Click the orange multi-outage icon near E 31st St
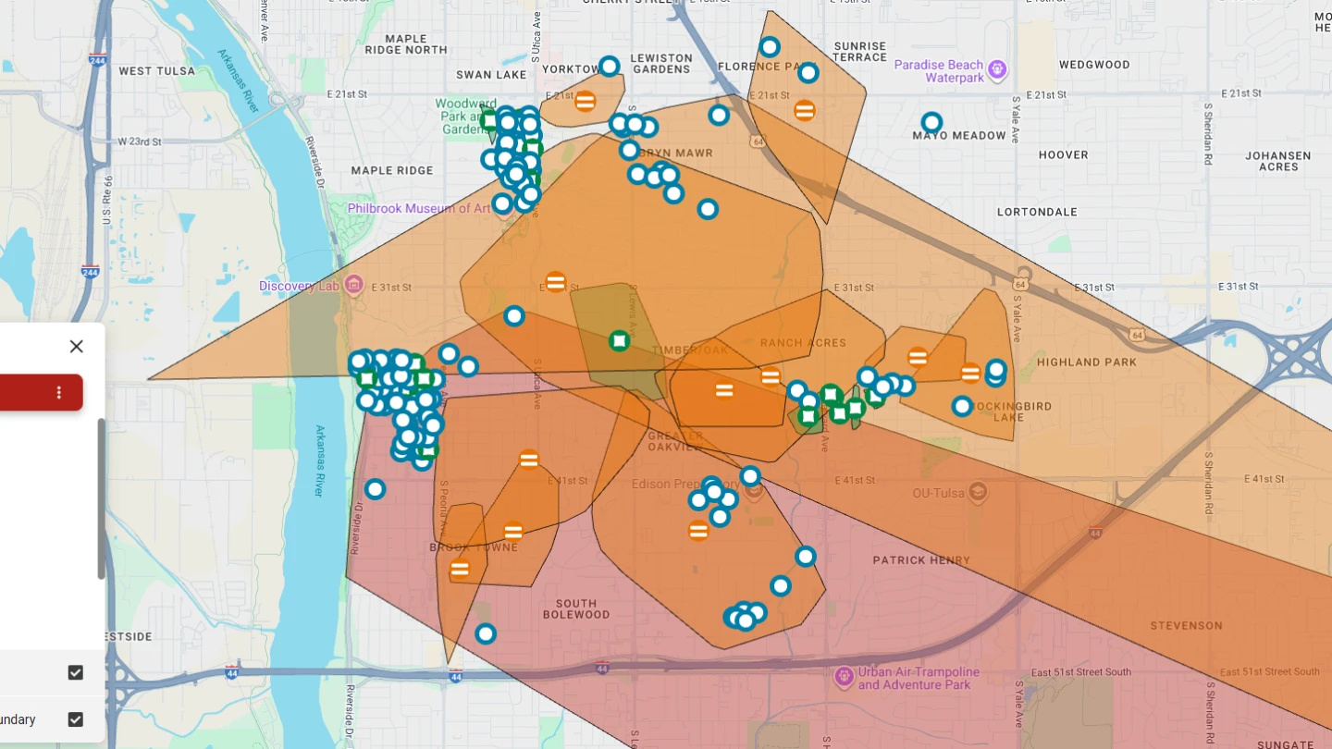Image resolution: width=1332 pixels, height=749 pixels. point(555,281)
